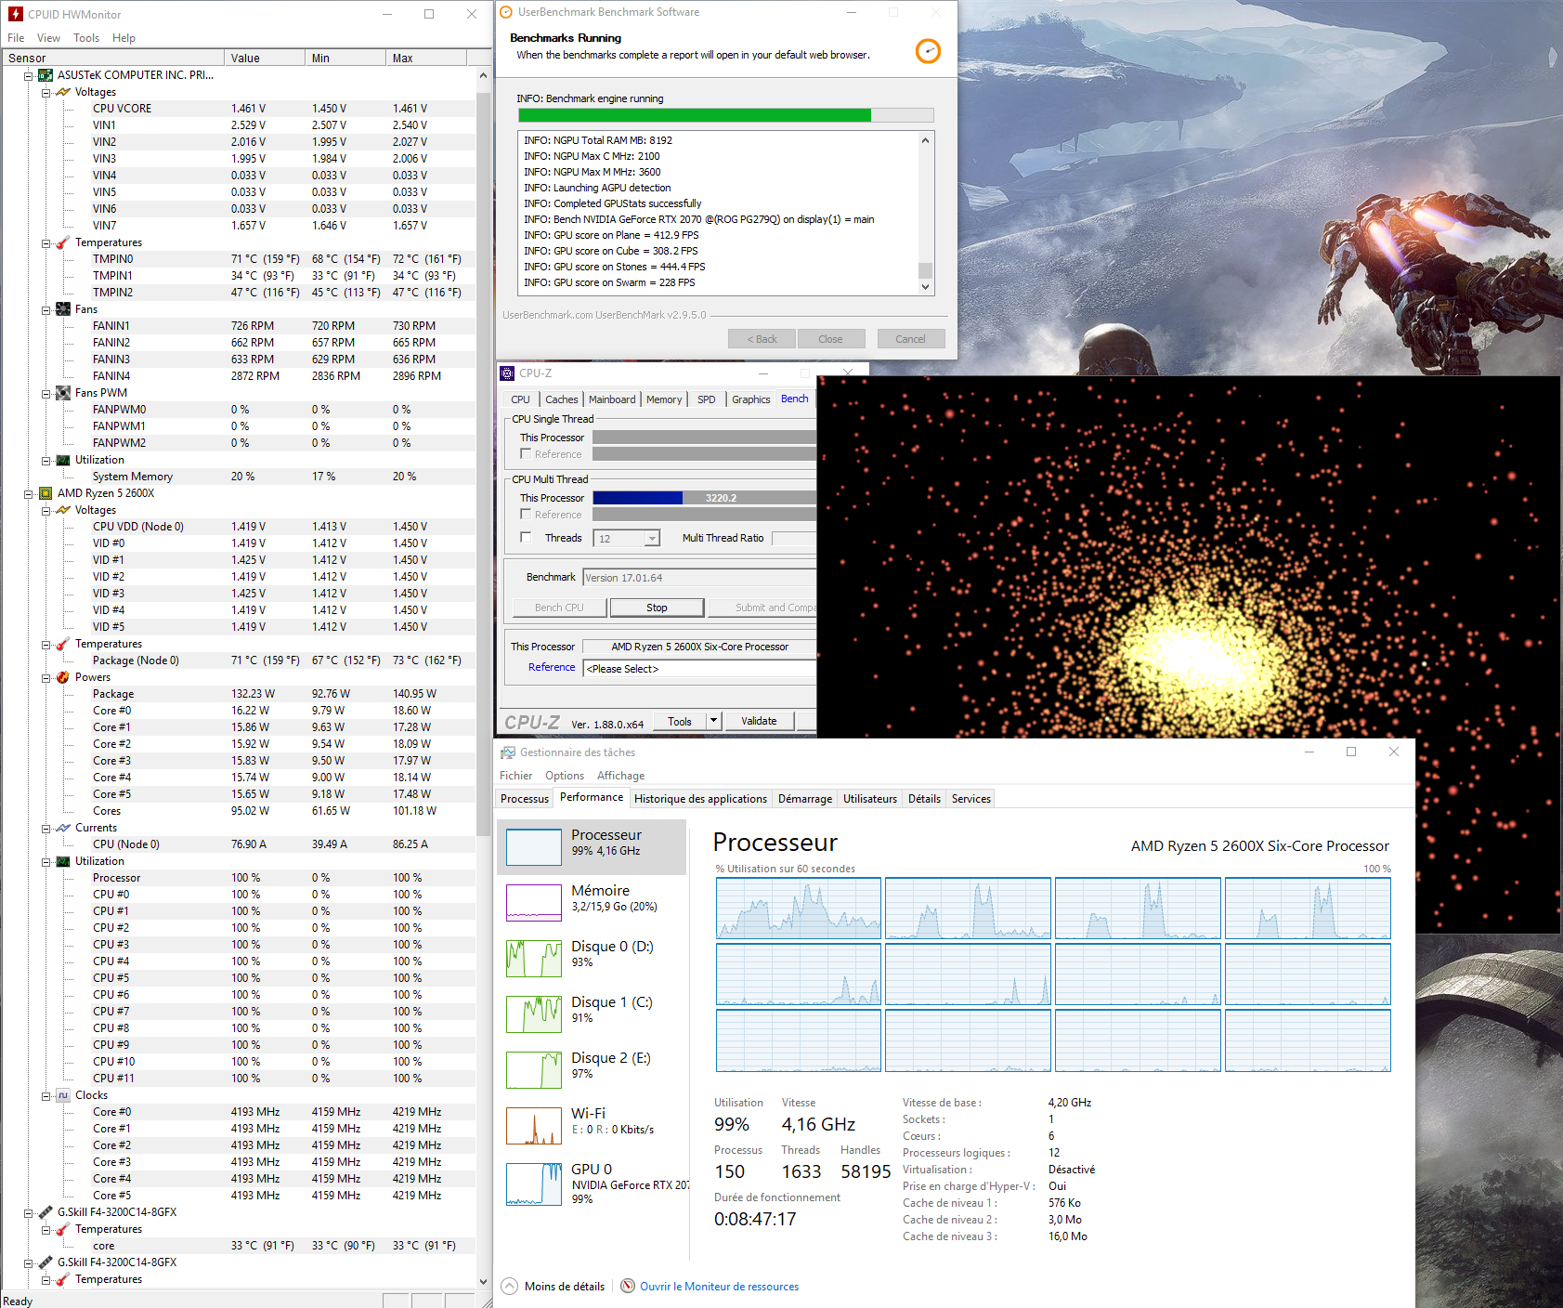The height and width of the screenshot is (1308, 1563).
Task: Click the Gestionnaire des tâches title icon
Action: (x=508, y=752)
